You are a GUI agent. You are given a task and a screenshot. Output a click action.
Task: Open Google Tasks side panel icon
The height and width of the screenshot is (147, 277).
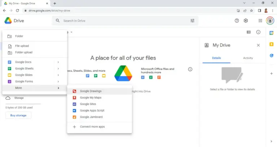[272, 55]
